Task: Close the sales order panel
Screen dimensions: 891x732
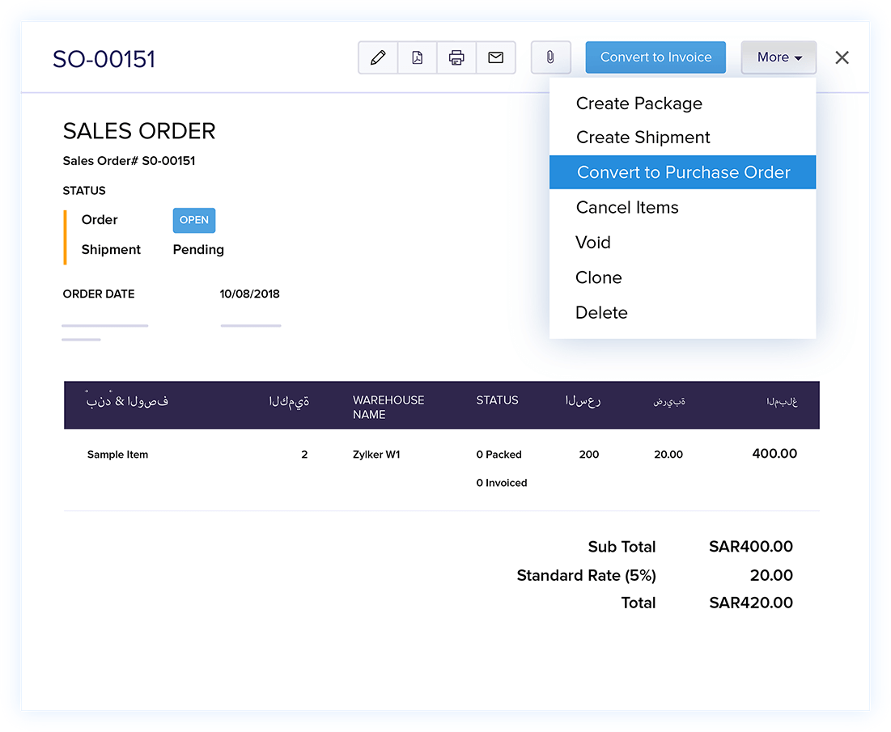Action: tap(842, 57)
